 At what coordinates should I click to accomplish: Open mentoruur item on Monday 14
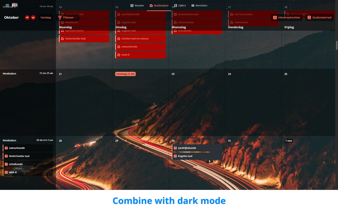tap(84, 22)
